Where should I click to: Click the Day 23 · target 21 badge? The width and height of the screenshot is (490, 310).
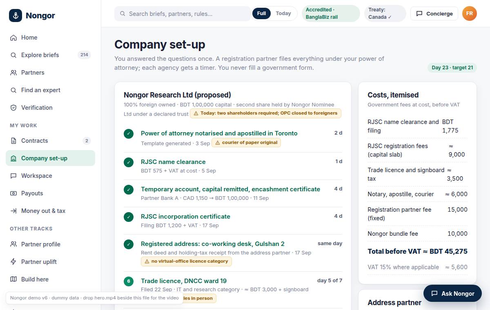point(452,68)
